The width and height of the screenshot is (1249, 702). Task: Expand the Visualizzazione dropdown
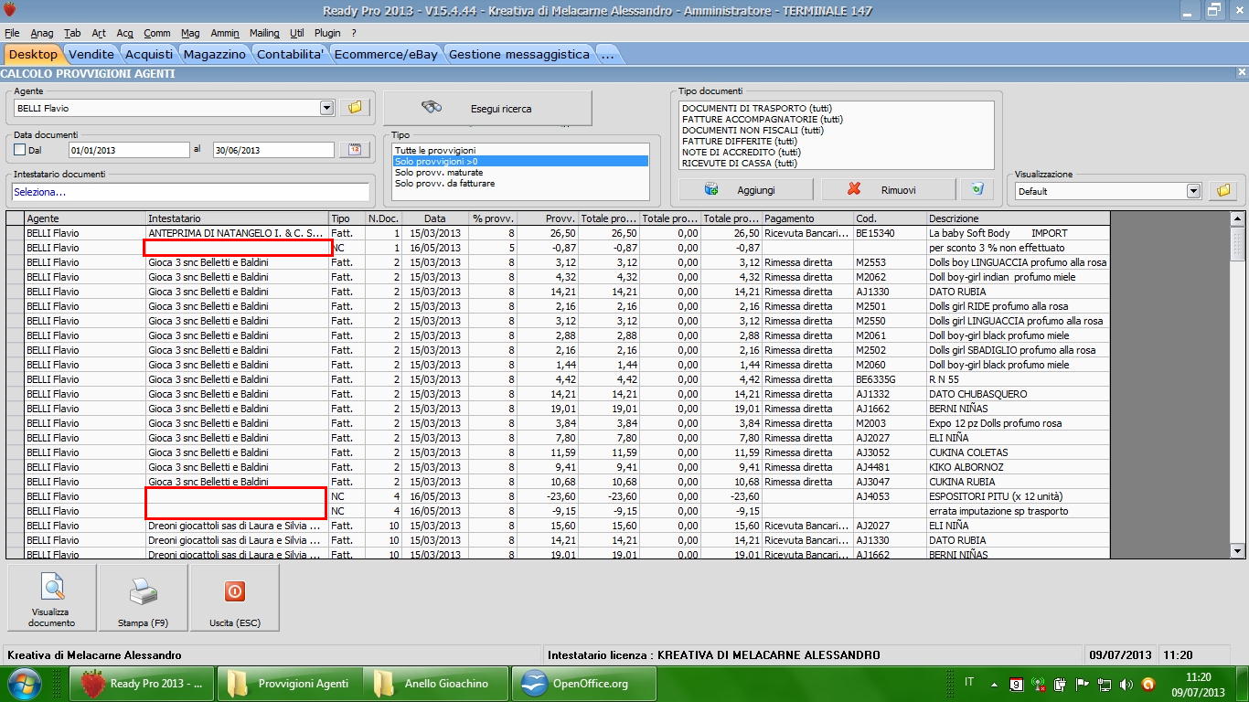1192,191
